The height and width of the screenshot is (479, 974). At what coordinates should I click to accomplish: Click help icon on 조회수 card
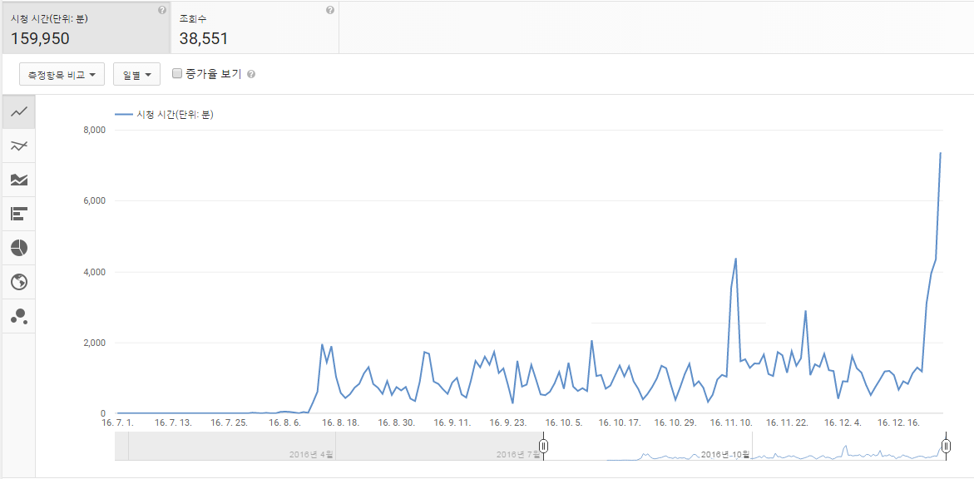(330, 11)
